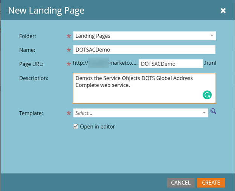
Task: Click the CREATE button
Action: pos(211,183)
